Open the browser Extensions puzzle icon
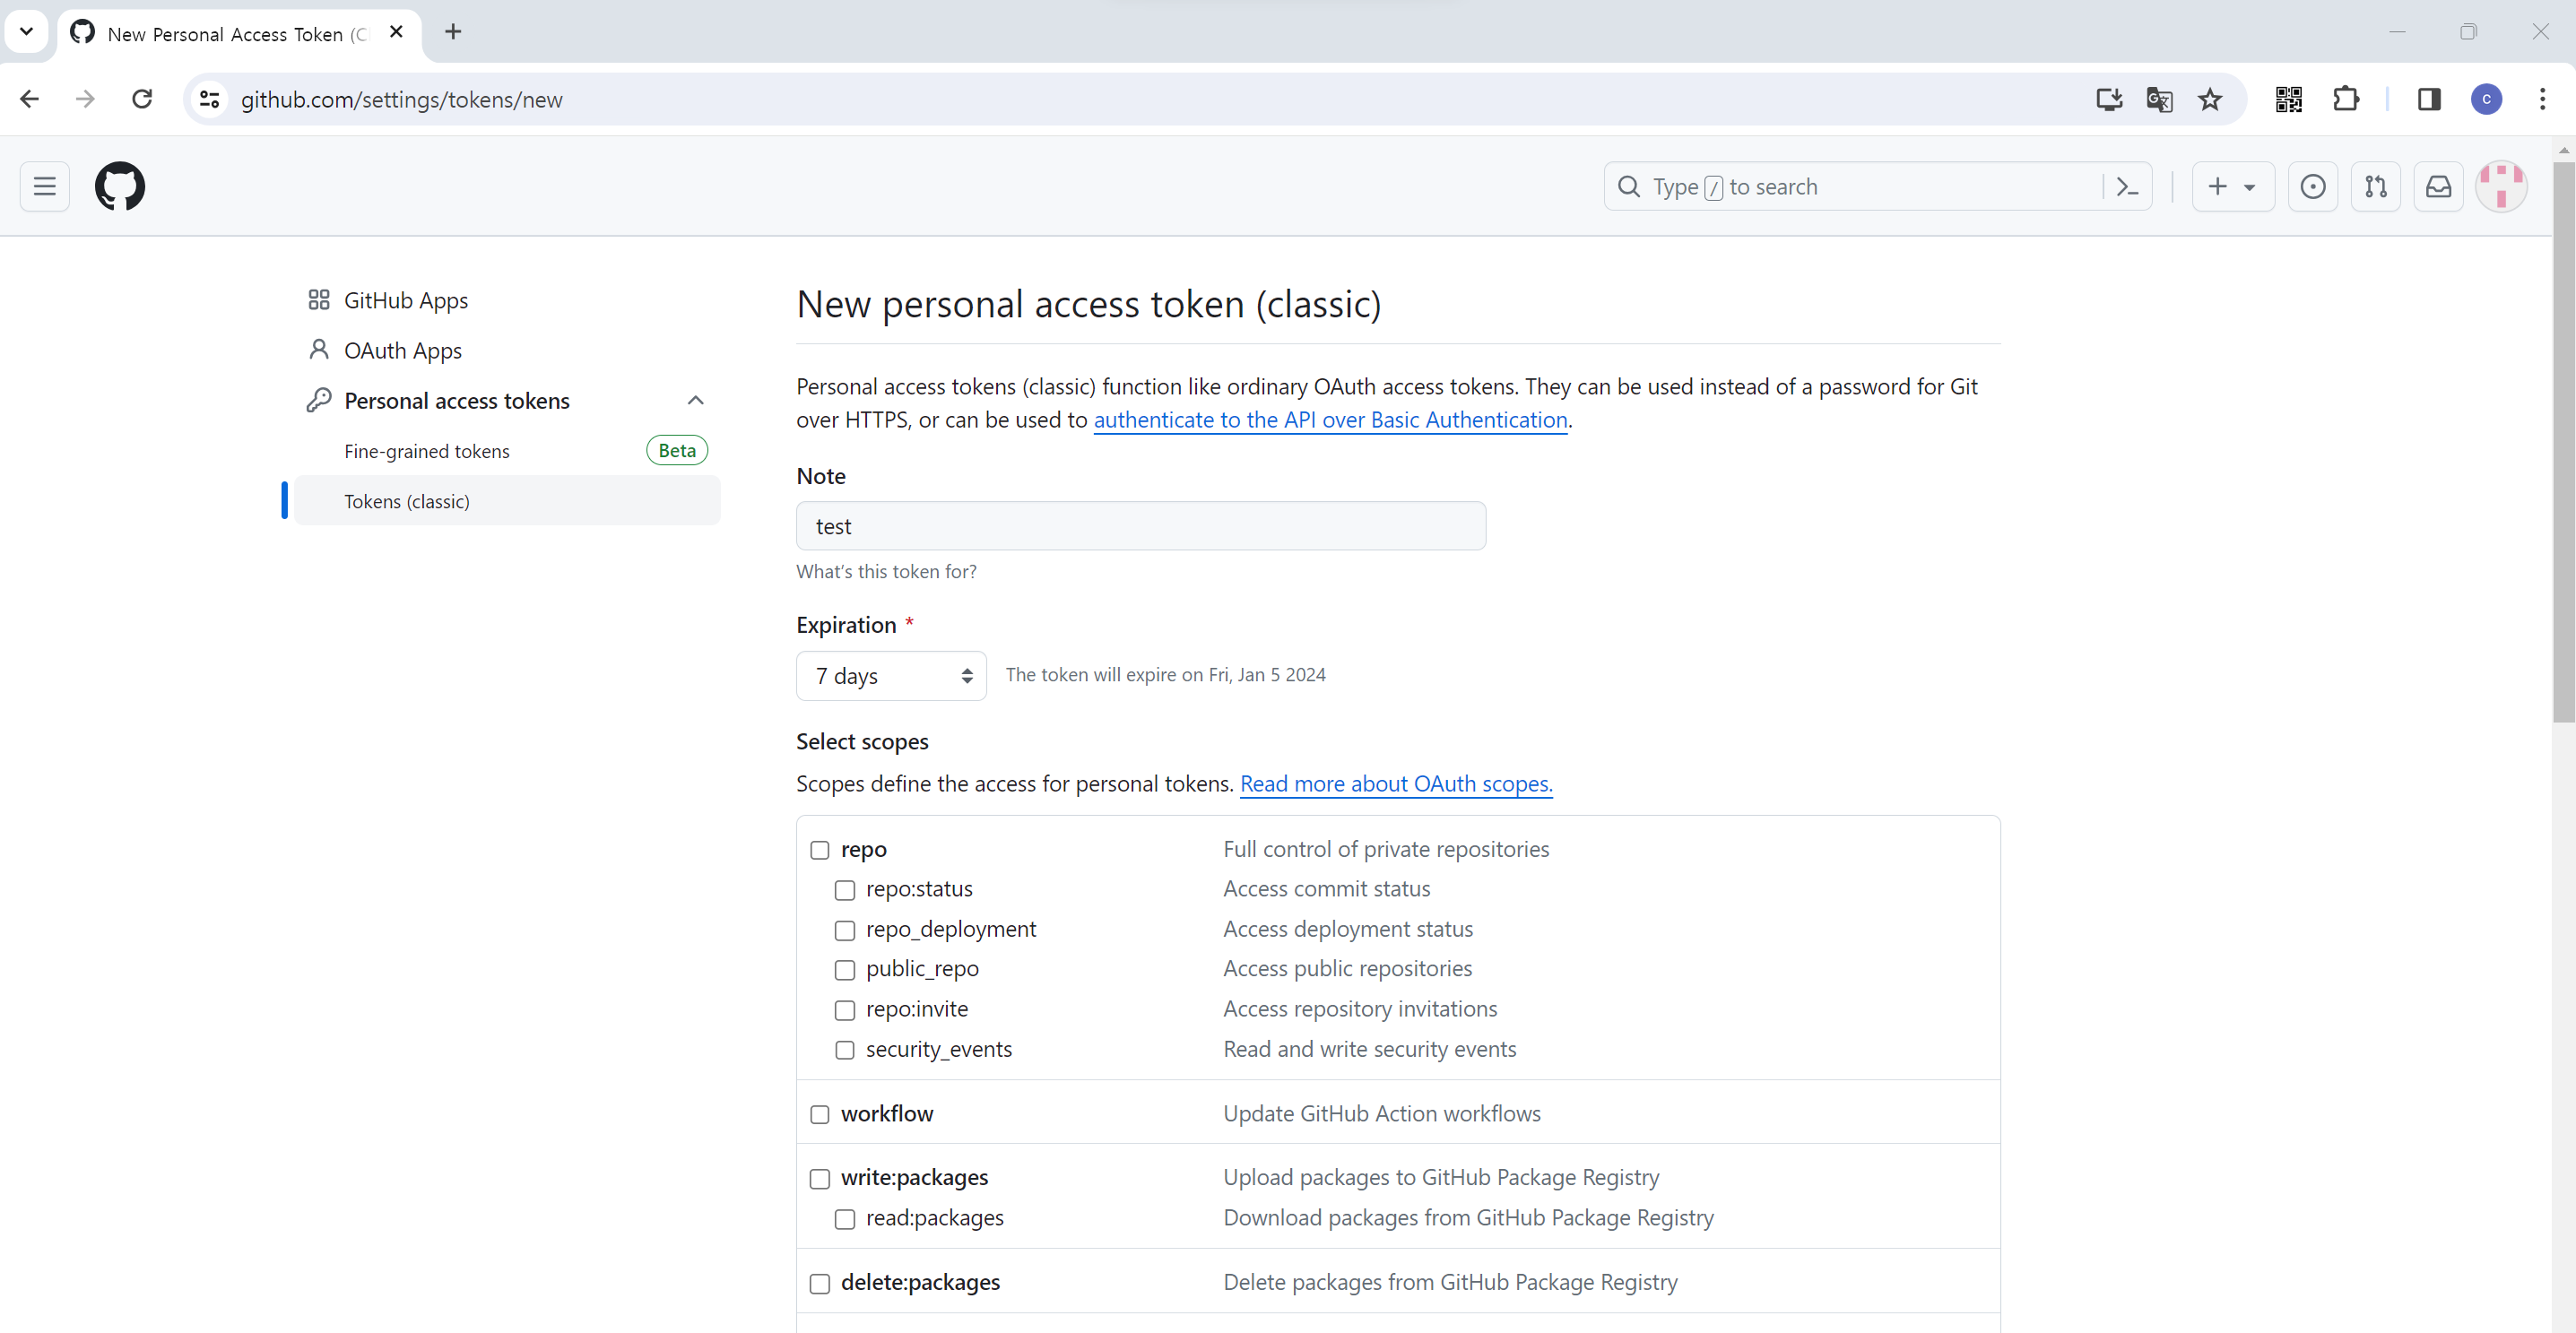Image resolution: width=2576 pixels, height=1333 pixels. click(2345, 99)
